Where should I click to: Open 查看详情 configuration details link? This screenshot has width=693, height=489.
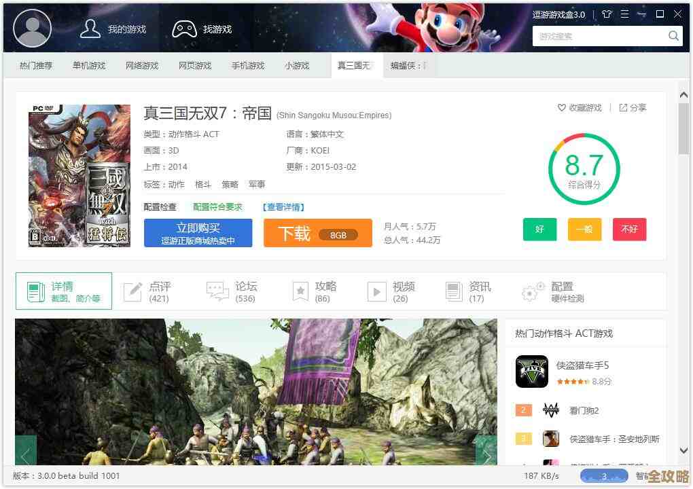tap(283, 207)
